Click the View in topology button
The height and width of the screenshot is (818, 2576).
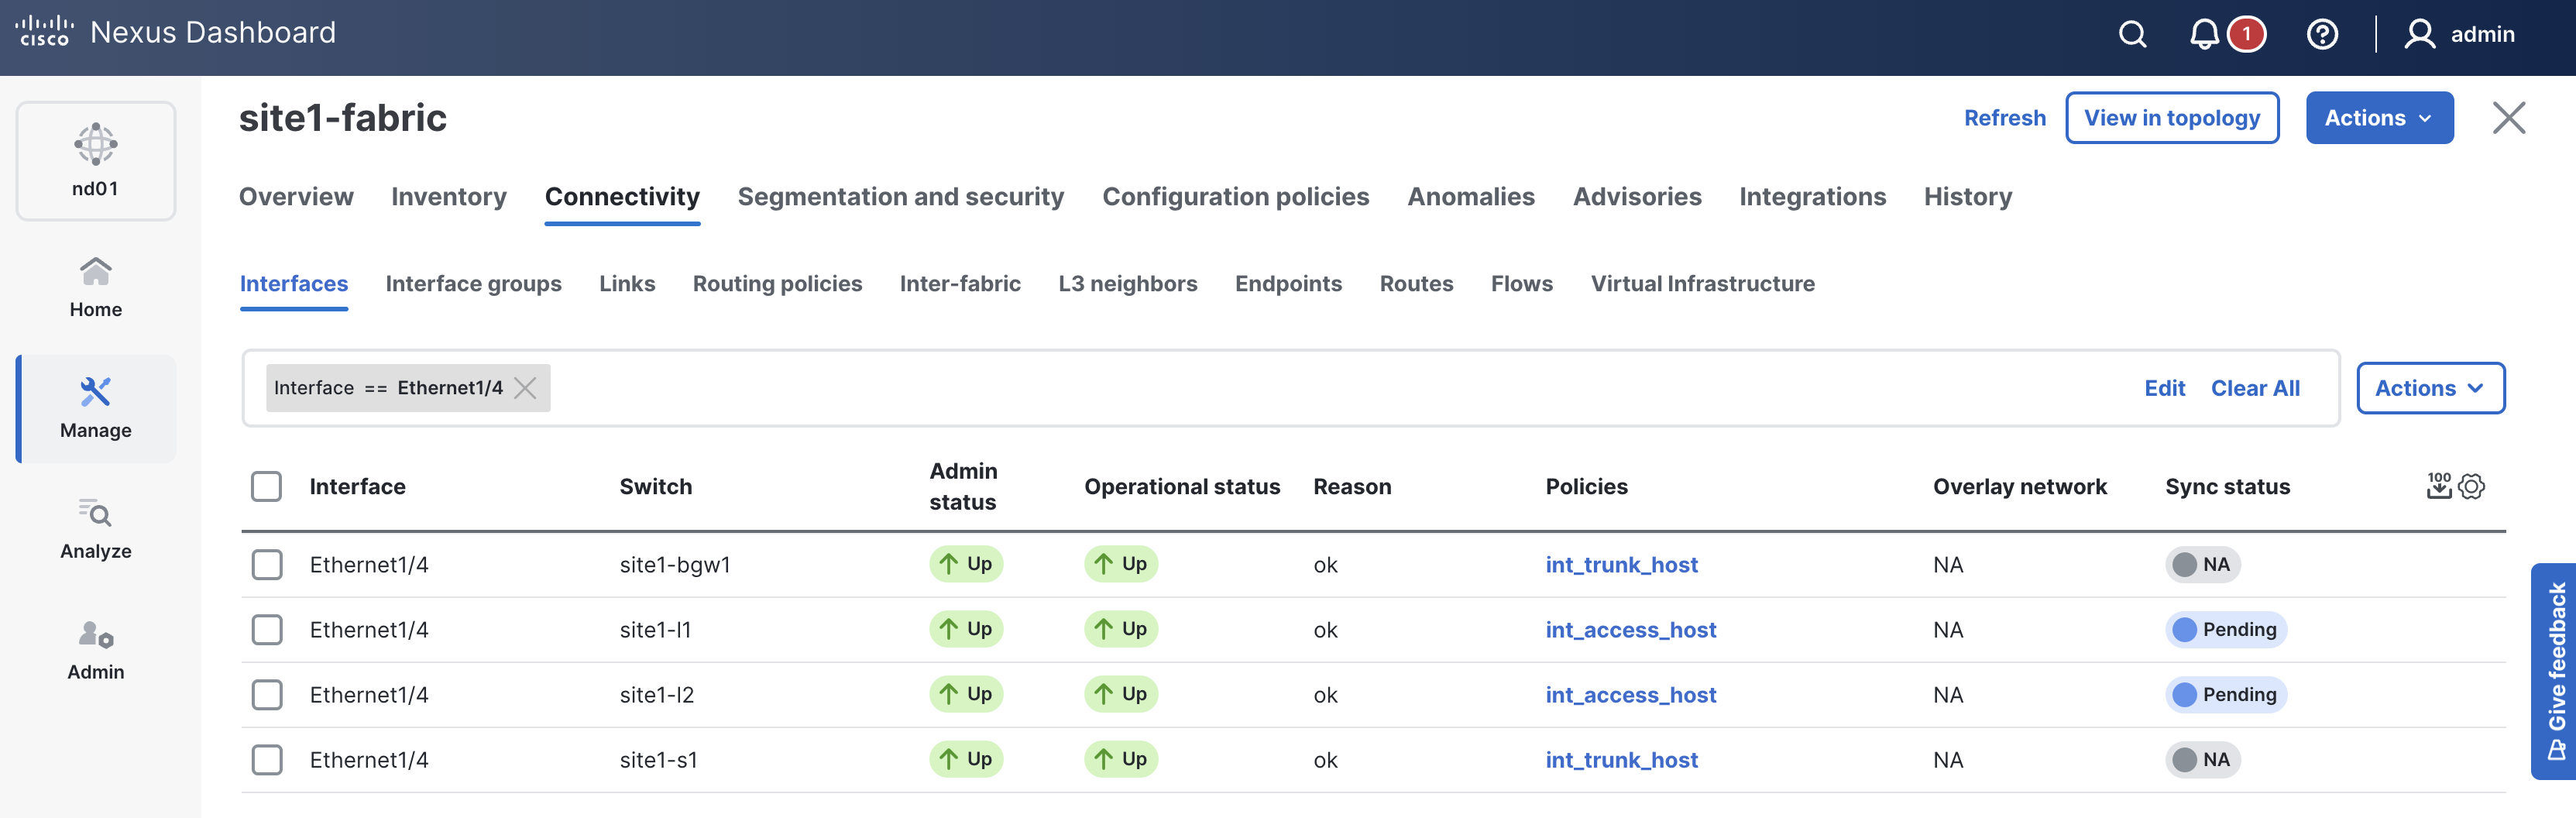[x=2171, y=118]
